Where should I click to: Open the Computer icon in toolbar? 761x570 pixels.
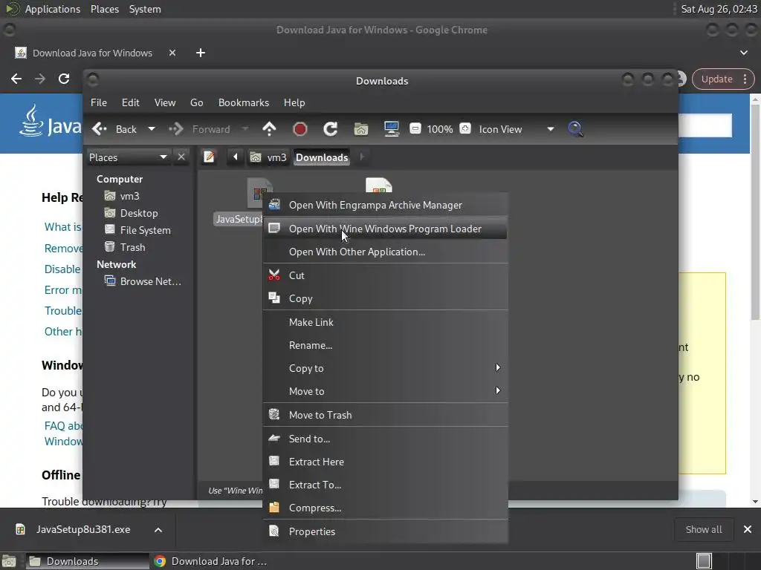(x=391, y=129)
